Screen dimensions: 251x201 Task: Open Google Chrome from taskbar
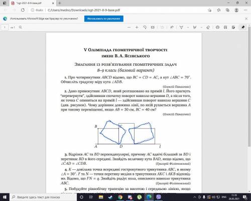click(120, 197)
